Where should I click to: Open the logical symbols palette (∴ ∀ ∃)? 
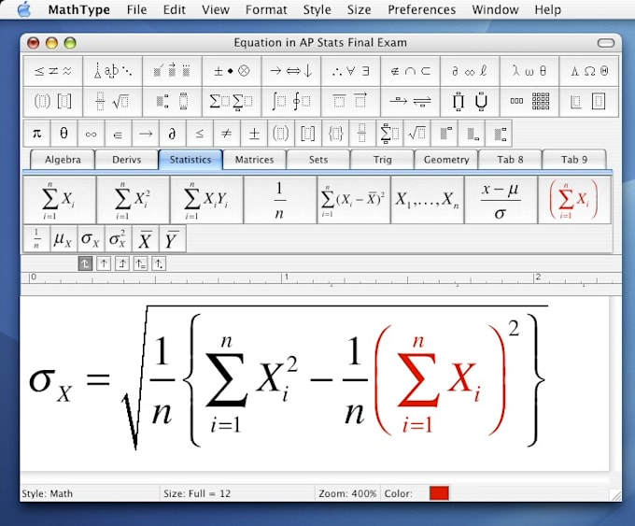point(351,71)
